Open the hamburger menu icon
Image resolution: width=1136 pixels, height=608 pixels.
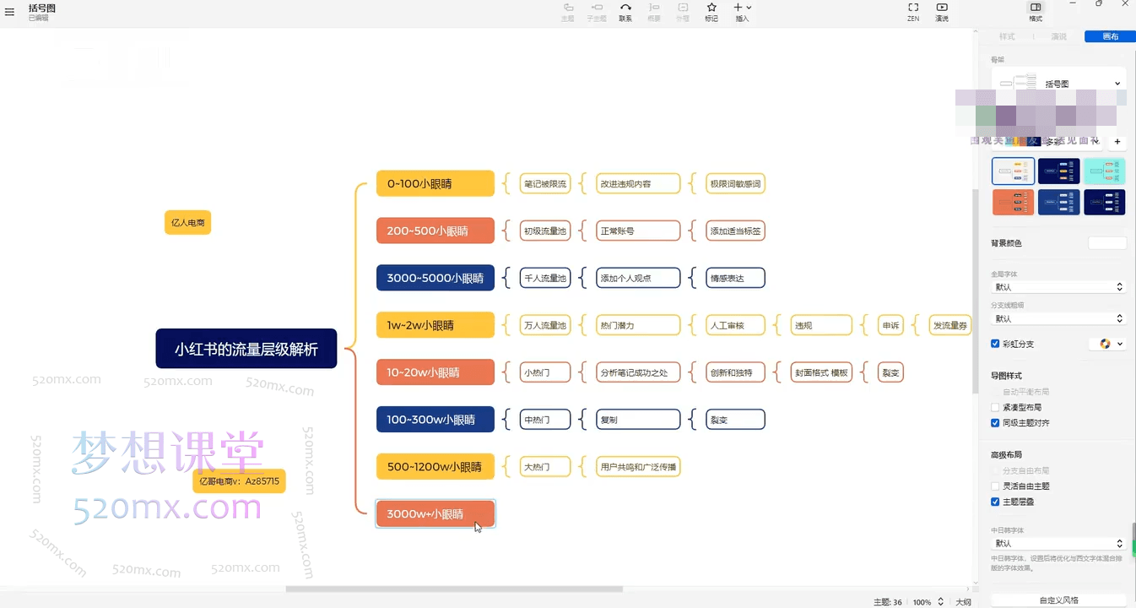pos(10,12)
